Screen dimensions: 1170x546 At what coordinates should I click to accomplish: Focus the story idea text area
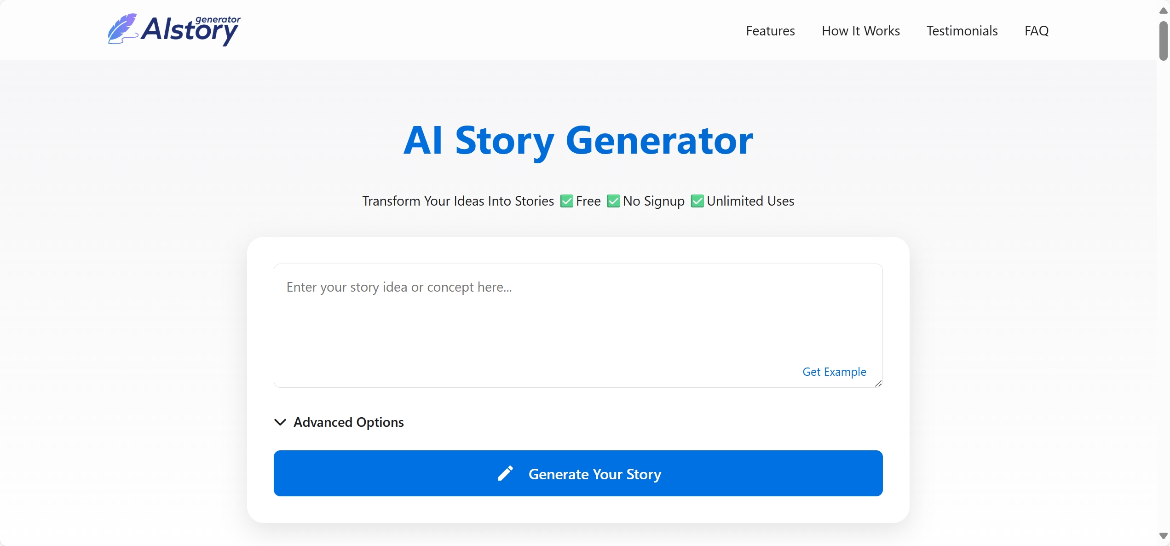(578, 326)
